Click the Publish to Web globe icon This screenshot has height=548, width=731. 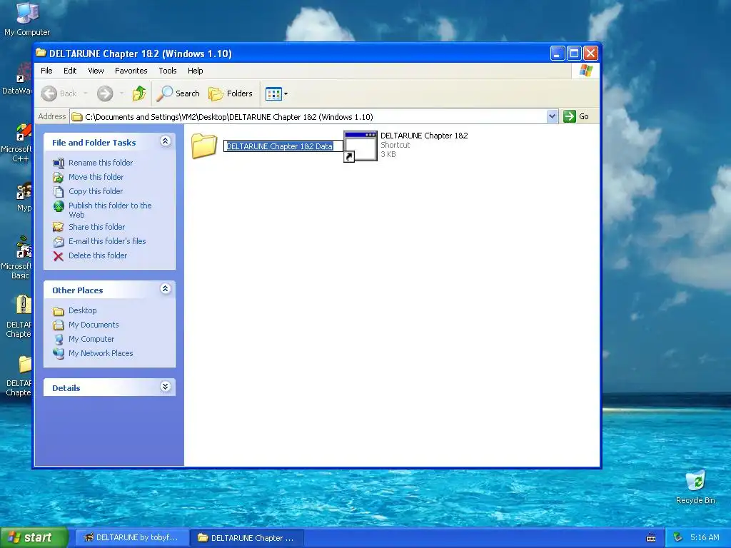59,206
